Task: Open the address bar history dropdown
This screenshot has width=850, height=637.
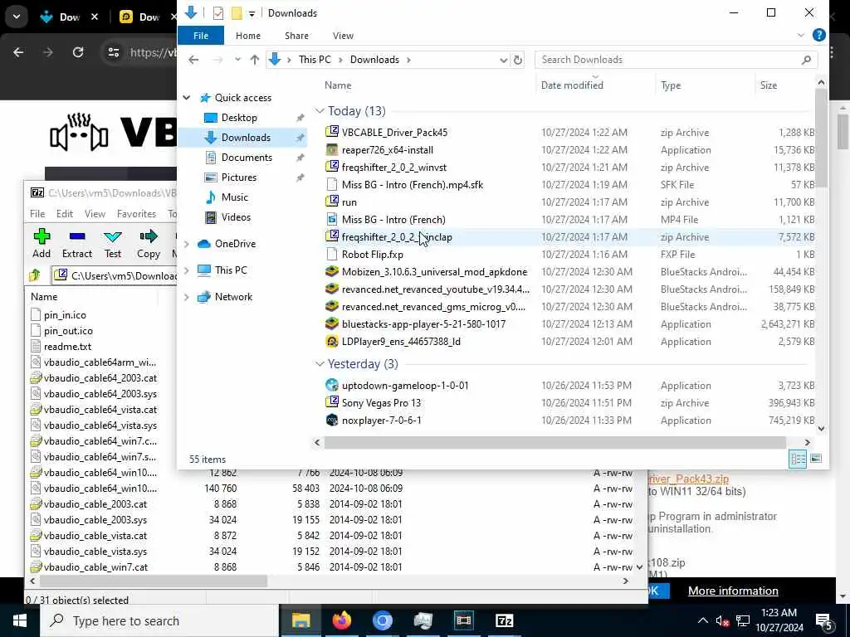Action: click(x=503, y=60)
